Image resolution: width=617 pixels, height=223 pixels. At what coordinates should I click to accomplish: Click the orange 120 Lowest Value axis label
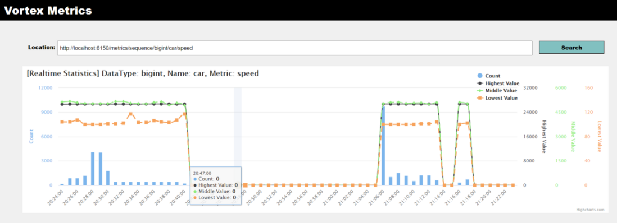[589, 112]
